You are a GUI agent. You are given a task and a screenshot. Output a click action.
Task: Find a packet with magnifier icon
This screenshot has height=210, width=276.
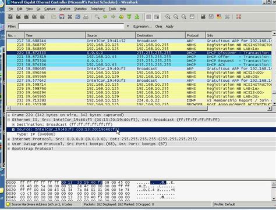[x=97, y=17]
